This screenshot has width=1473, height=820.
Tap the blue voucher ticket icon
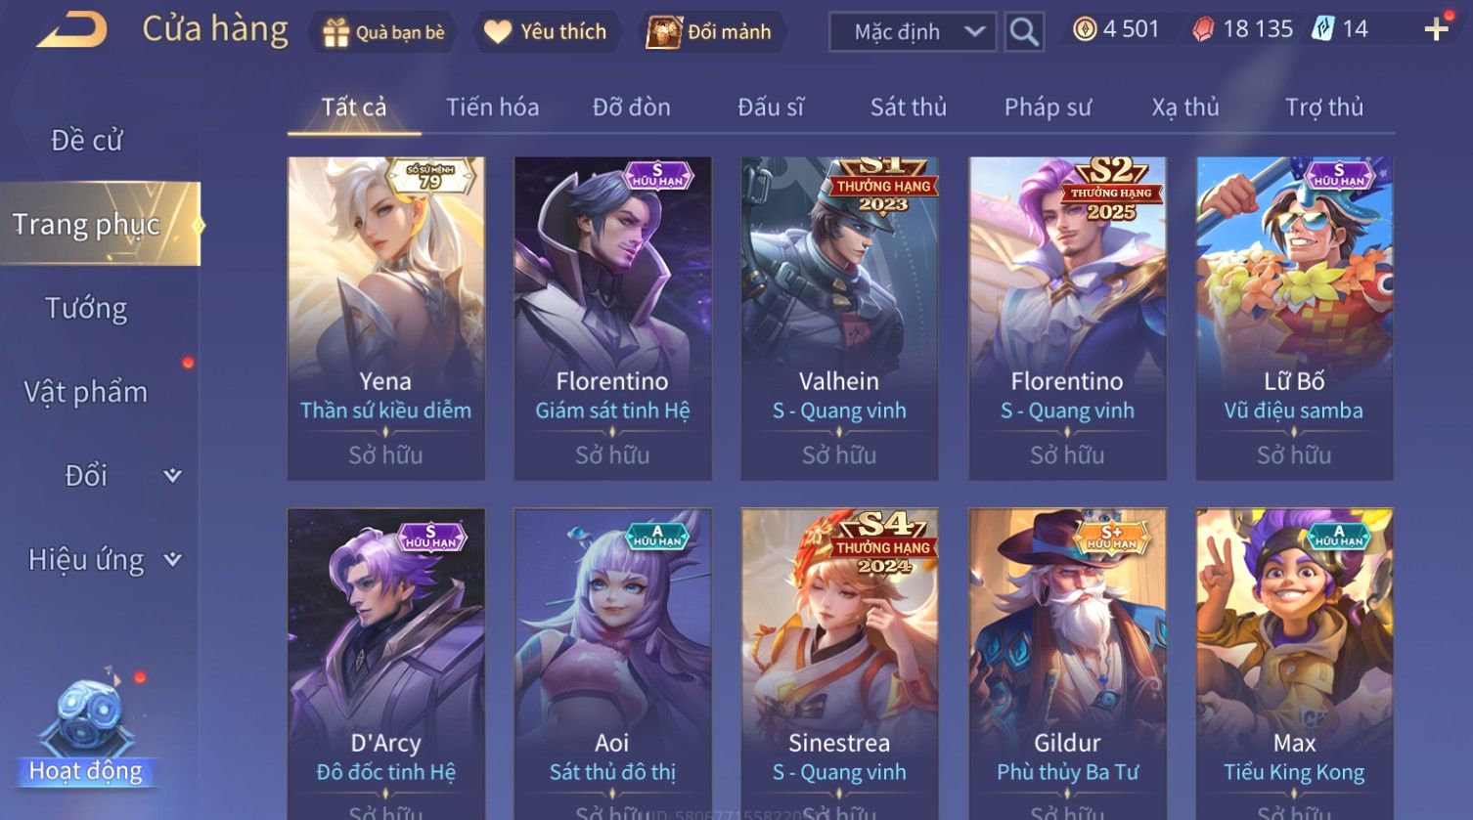(1322, 28)
